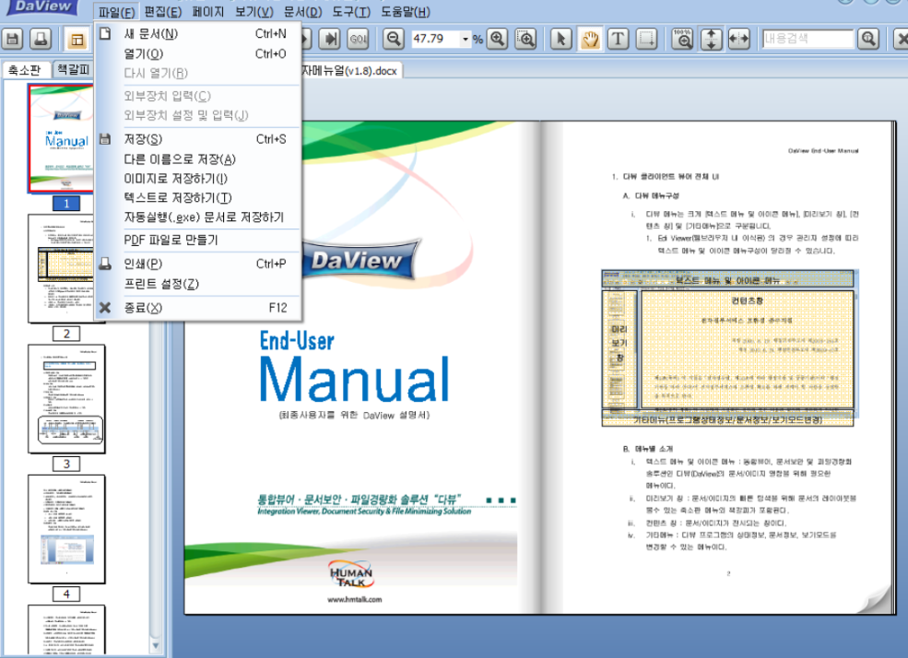Choose 프린트 설정(Z) menu entry
This screenshot has height=658, width=908.
coord(197,284)
